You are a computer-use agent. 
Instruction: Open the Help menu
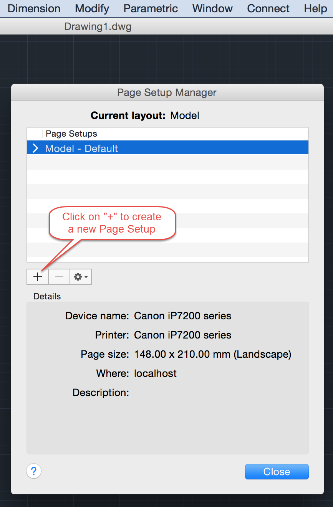(x=315, y=8)
